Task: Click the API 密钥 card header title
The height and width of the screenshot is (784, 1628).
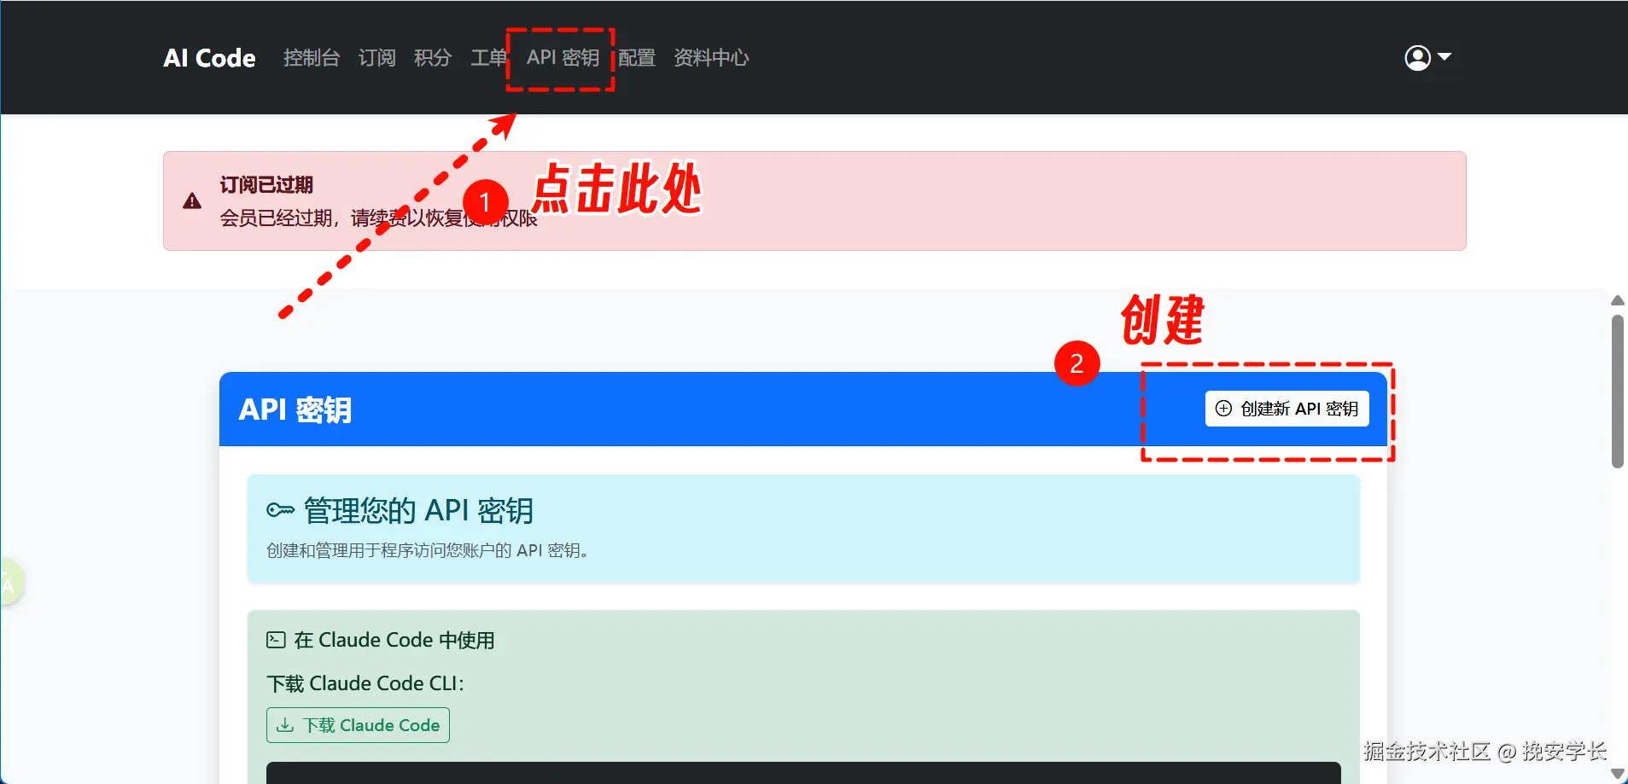Action: [295, 409]
